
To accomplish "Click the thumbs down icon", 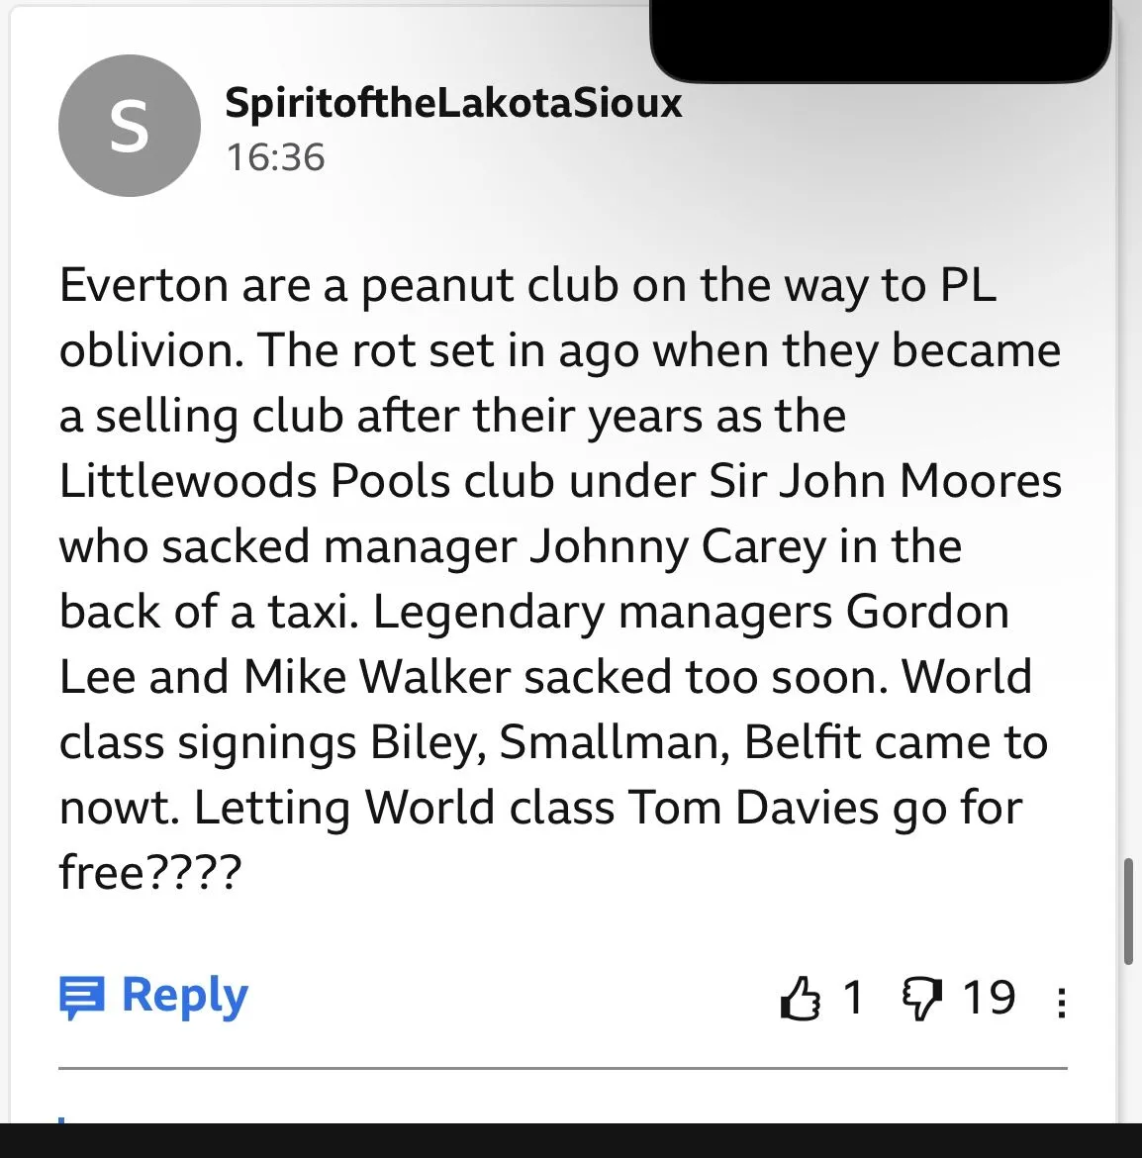I will [920, 998].
